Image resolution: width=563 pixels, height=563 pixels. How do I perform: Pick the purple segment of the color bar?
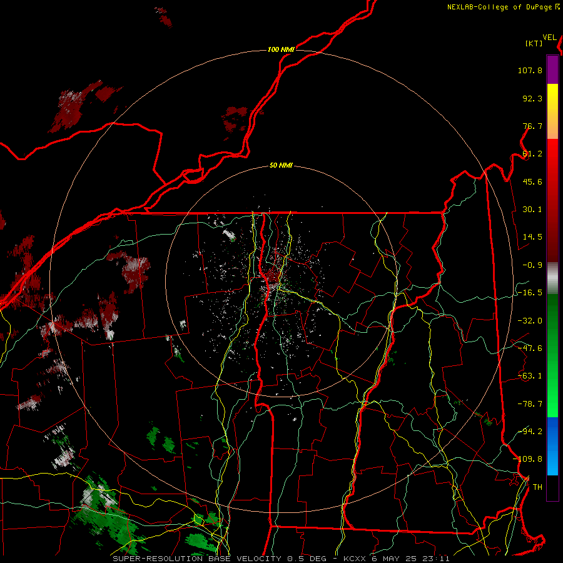(552, 69)
